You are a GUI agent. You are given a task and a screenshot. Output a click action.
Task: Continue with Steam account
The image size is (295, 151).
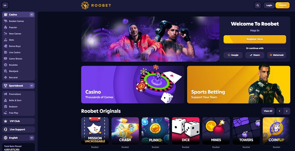255,55
